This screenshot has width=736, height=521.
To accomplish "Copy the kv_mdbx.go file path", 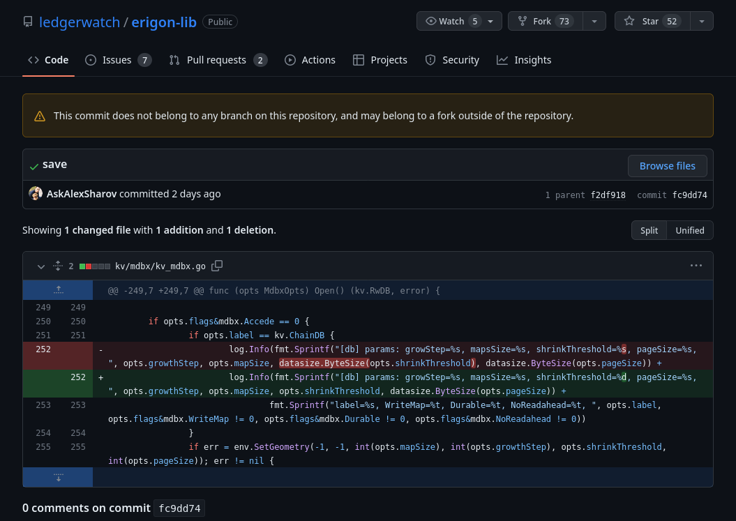I will [216, 266].
